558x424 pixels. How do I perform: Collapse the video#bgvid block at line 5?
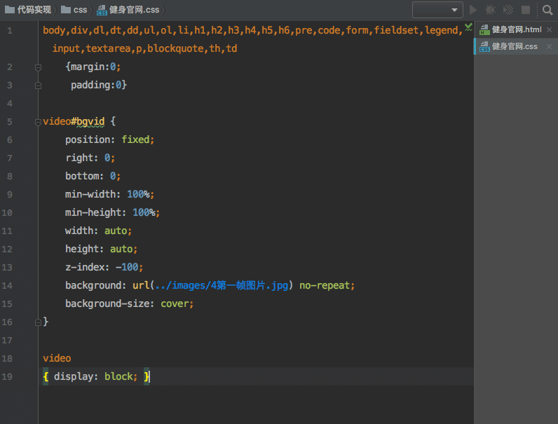[x=39, y=122]
